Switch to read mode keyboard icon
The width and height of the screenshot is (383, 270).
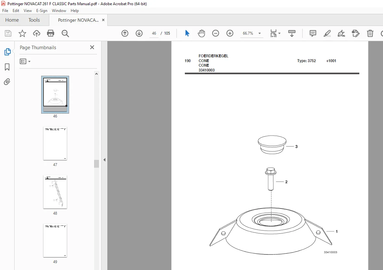(x=292, y=33)
